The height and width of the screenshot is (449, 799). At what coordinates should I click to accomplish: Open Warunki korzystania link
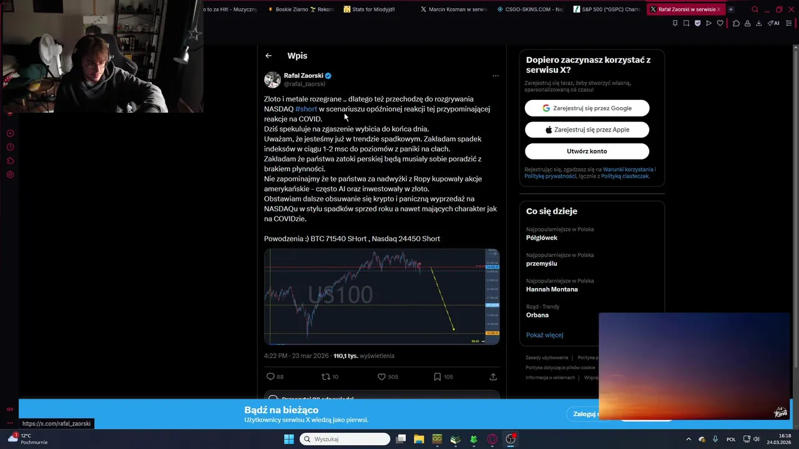pos(628,170)
